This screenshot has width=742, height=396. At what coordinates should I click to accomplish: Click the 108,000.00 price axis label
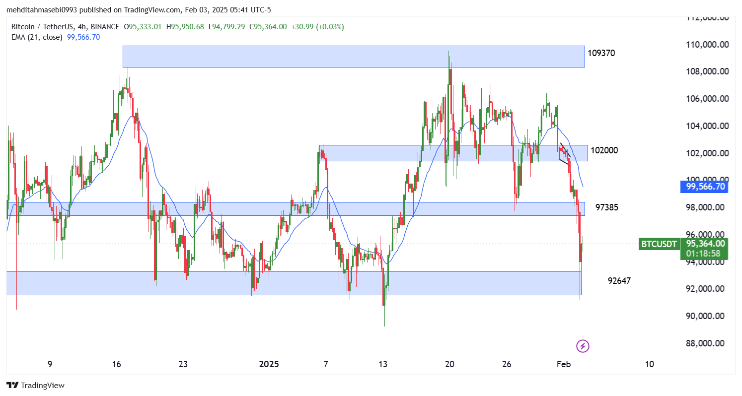(707, 71)
